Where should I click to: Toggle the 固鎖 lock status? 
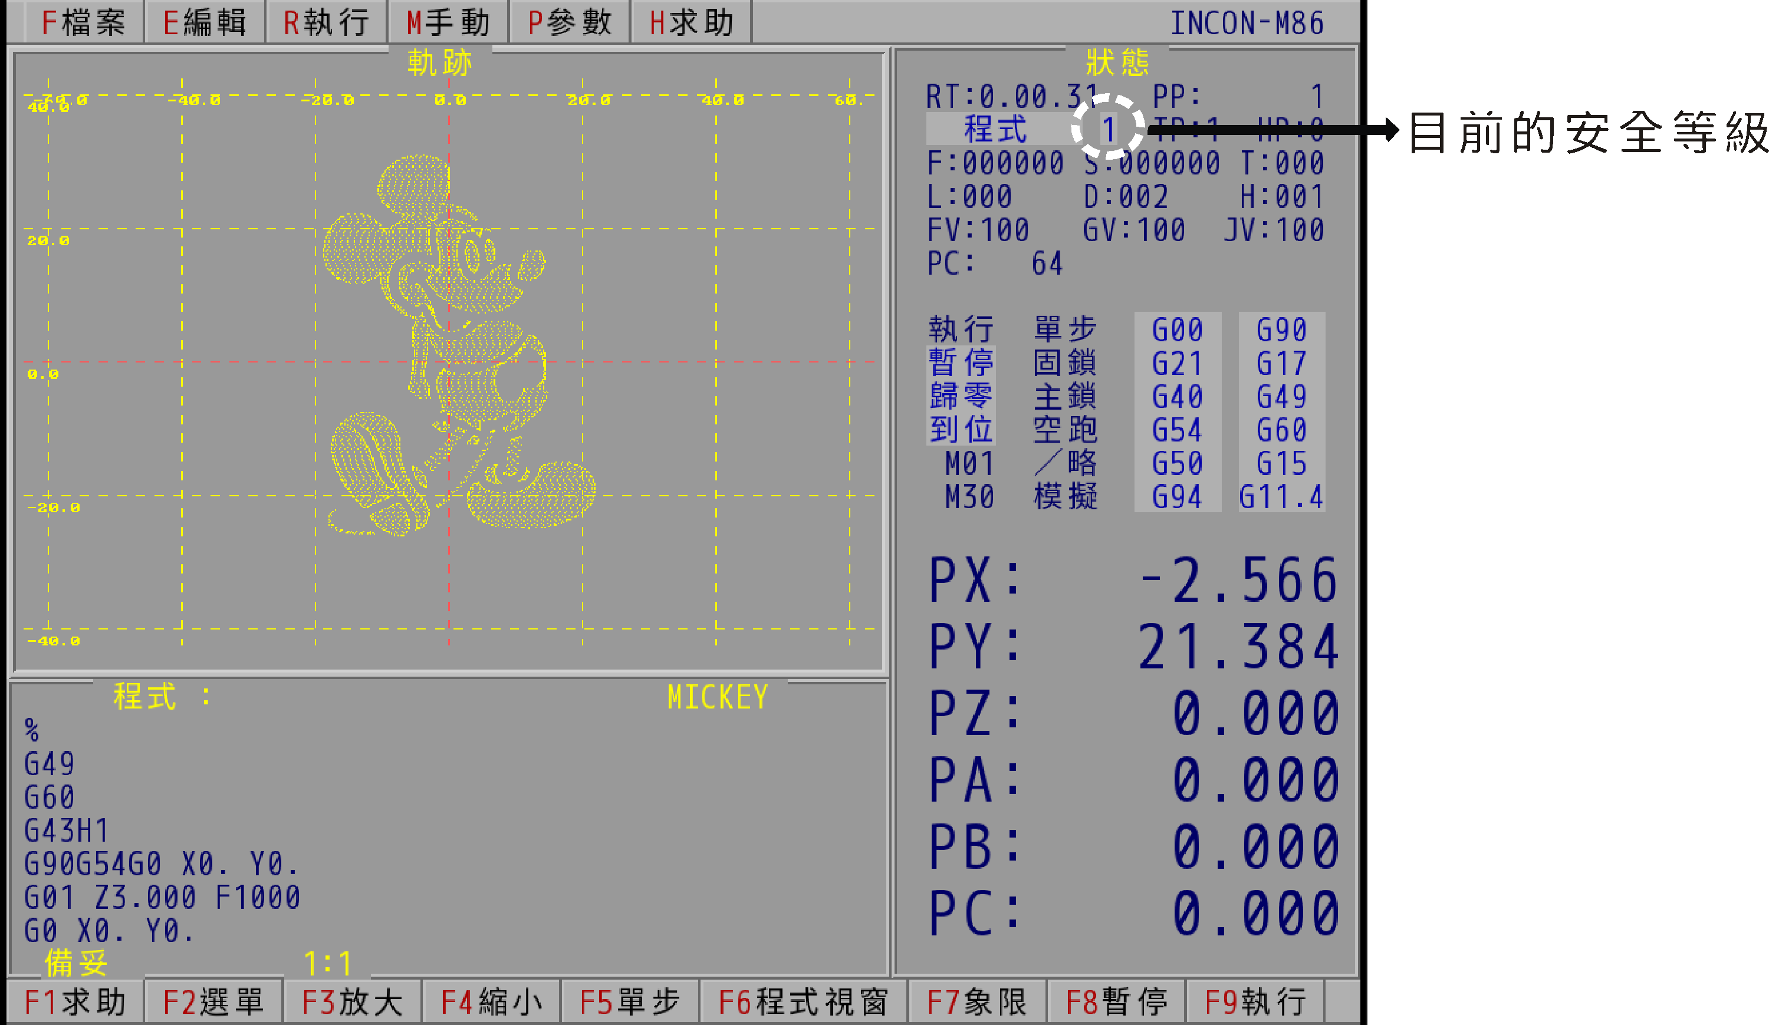click(1065, 362)
